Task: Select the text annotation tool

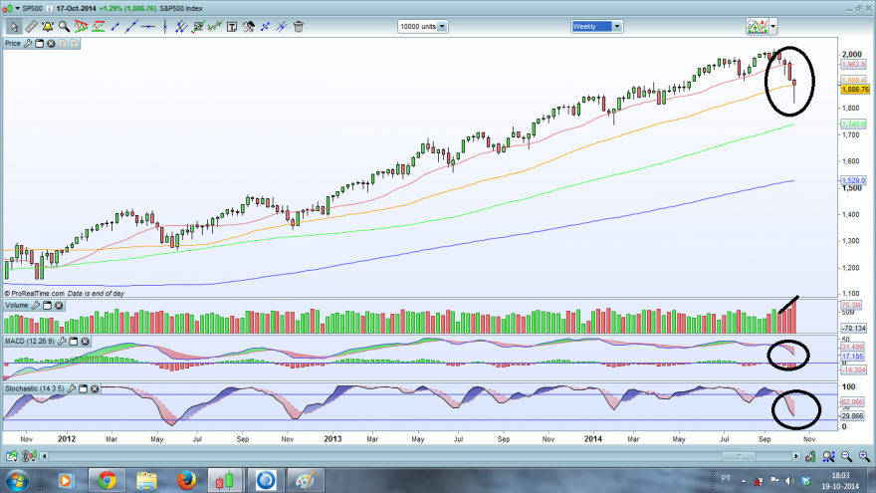Action: pyautogui.click(x=231, y=26)
